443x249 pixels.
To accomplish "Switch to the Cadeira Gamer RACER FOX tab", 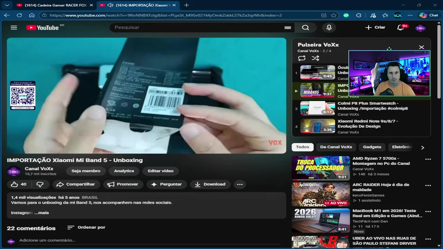I will [x=55, y=5].
